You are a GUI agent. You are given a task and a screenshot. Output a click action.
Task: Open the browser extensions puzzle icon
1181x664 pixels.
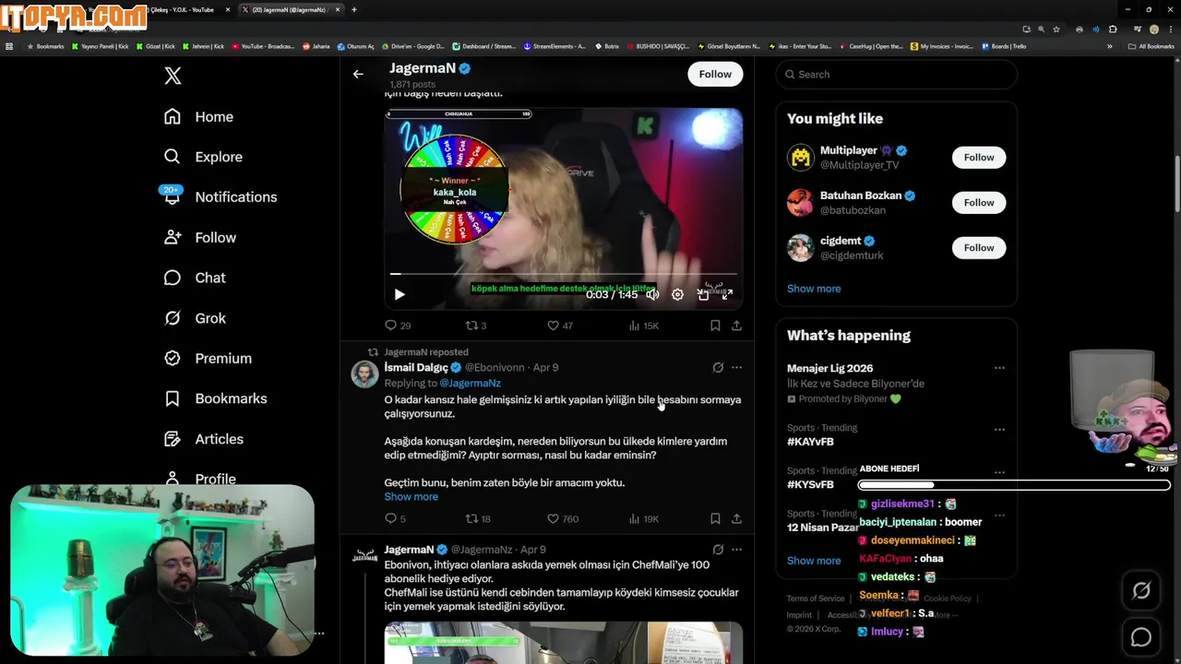click(x=1112, y=29)
